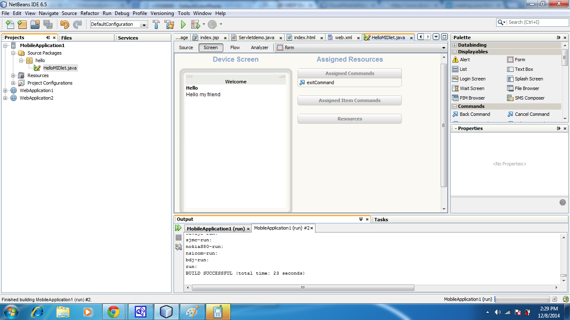This screenshot has width=570, height=320.
Task: Click the Assigned Item Commands button
Action: (x=350, y=100)
